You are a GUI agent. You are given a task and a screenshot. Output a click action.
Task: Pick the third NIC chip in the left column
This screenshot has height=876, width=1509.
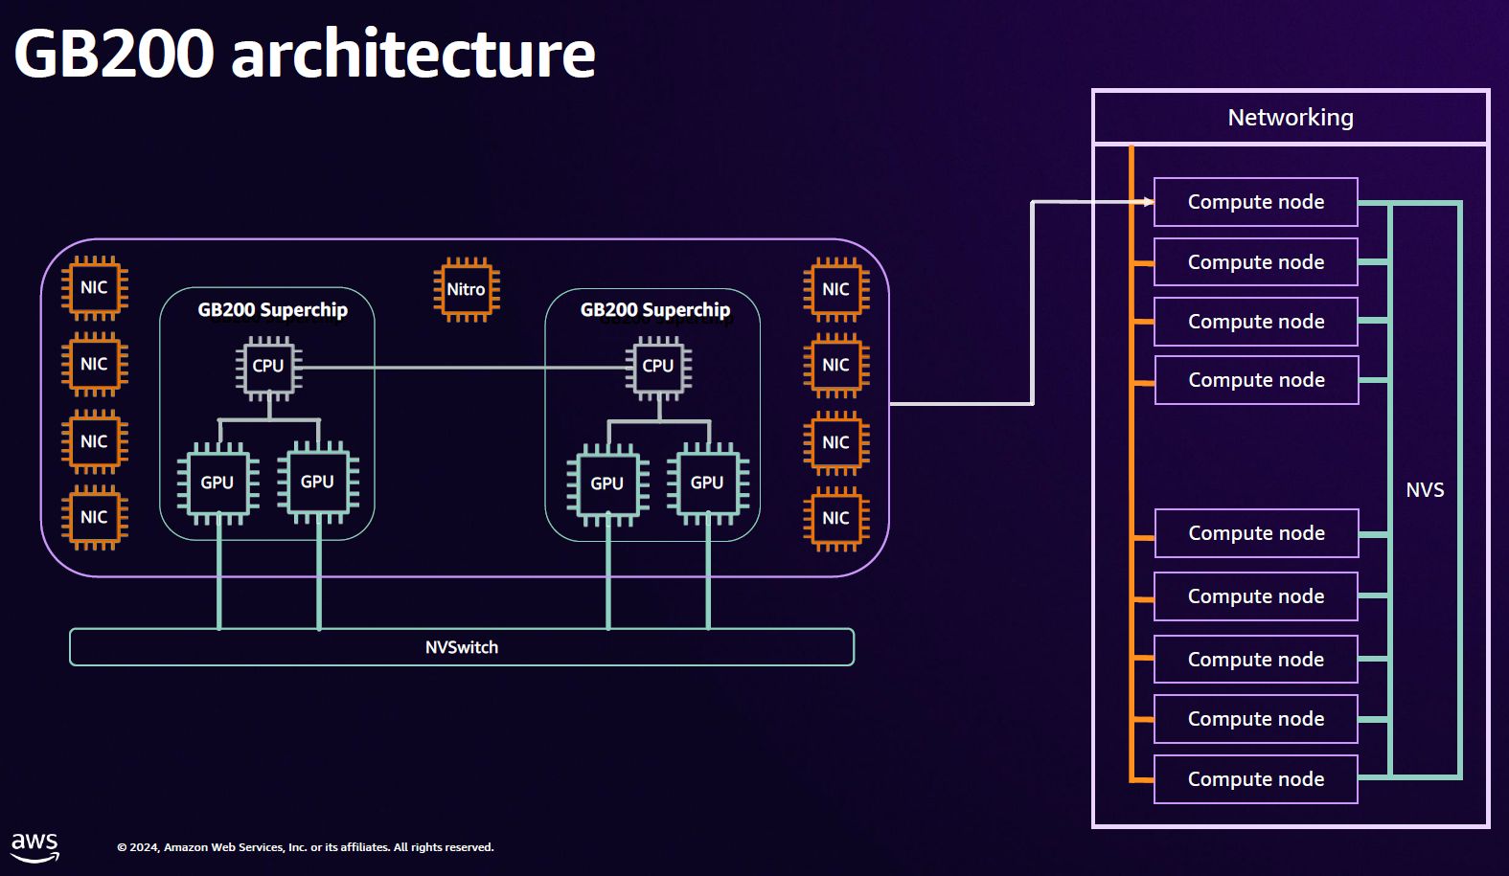pyautogui.click(x=94, y=441)
